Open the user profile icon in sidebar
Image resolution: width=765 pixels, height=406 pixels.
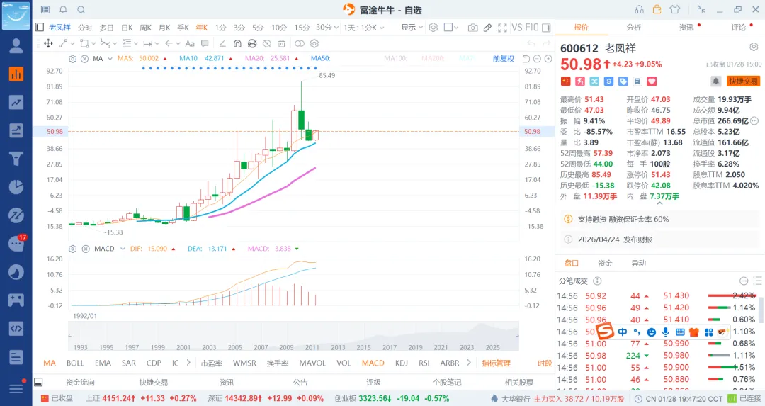[x=16, y=45]
